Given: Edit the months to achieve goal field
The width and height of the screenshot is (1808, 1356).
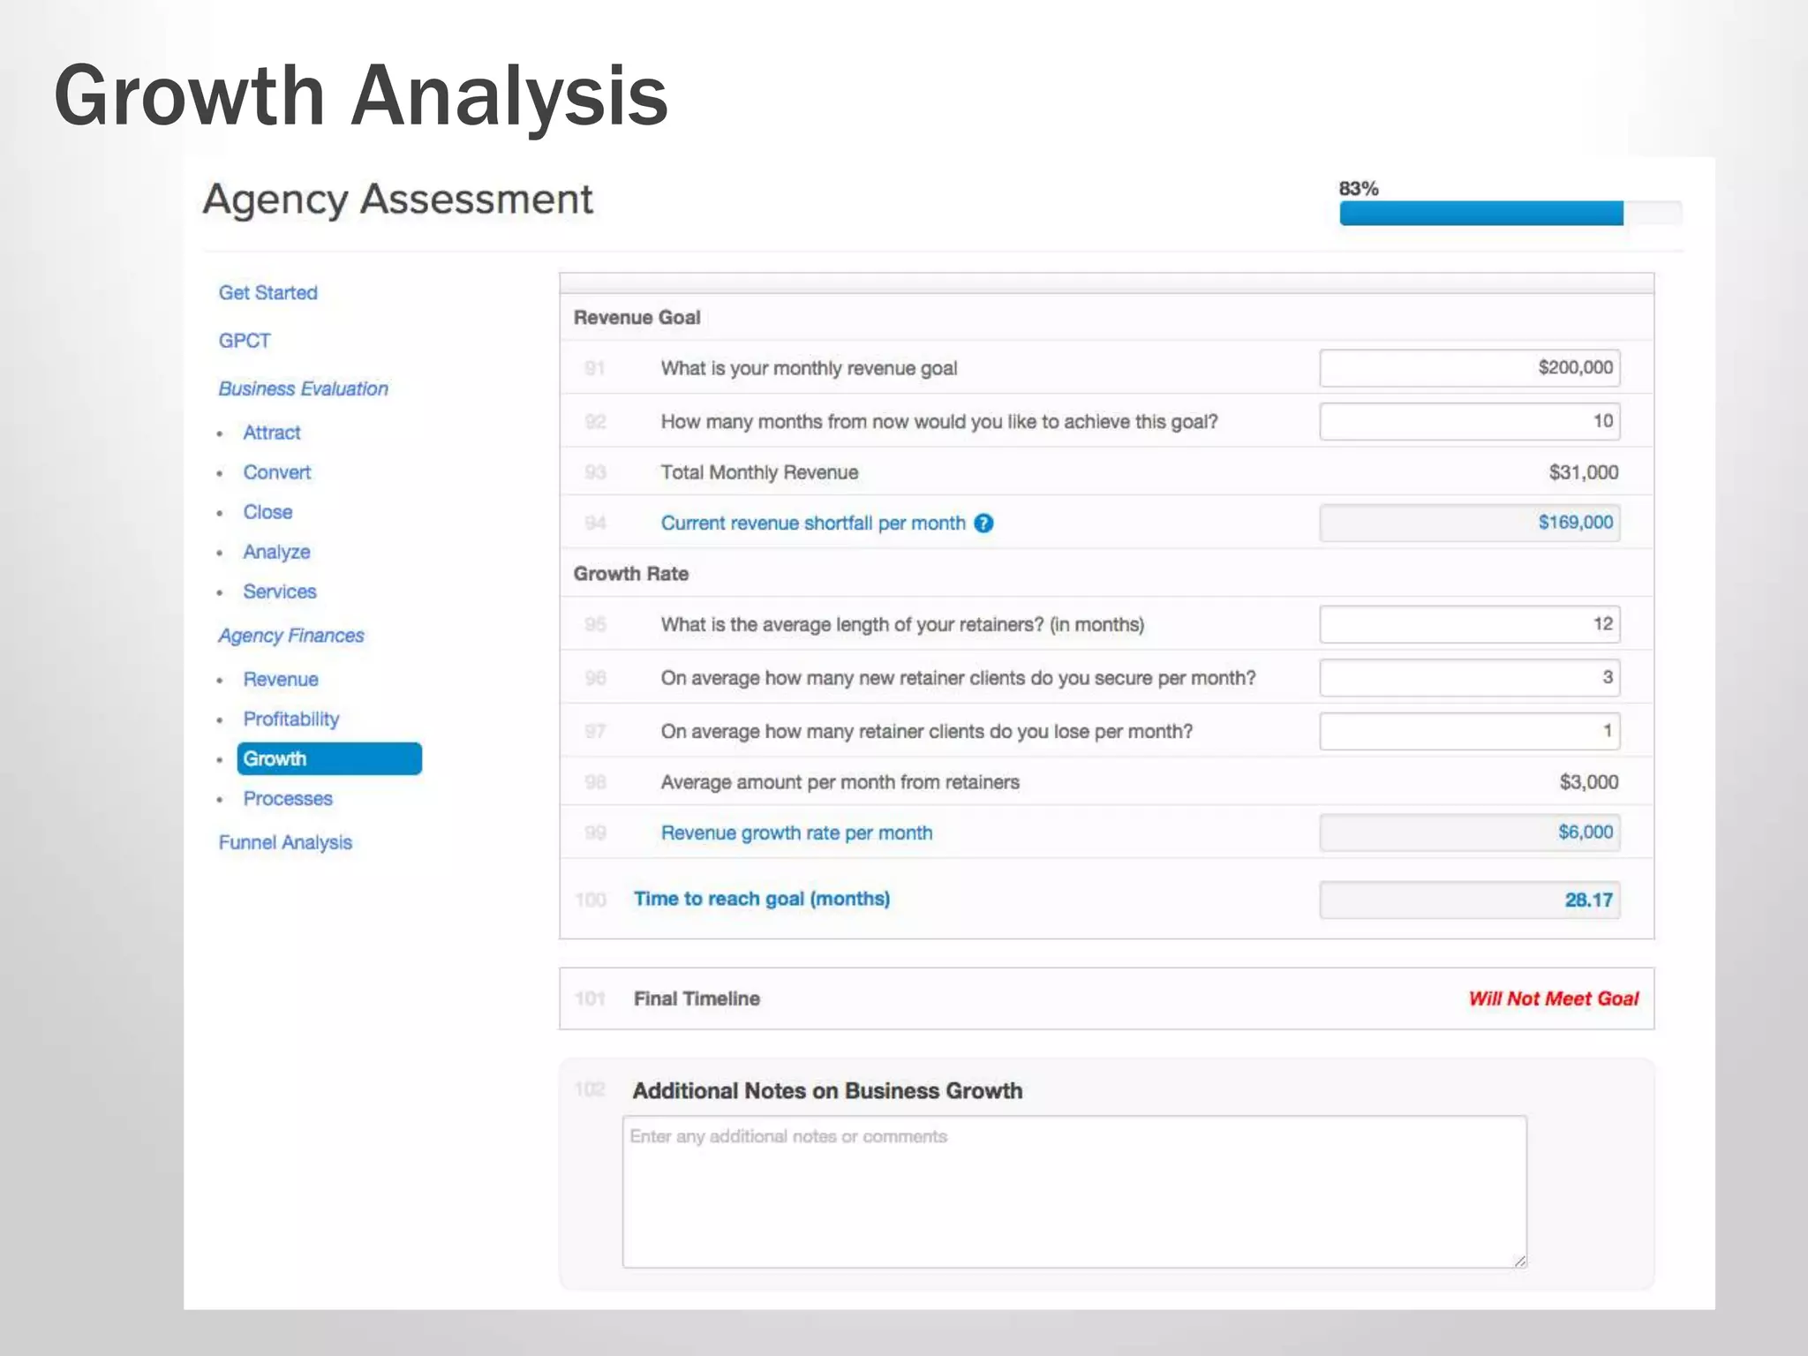Looking at the screenshot, I should pyautogui.click(x=1470, y=421).
